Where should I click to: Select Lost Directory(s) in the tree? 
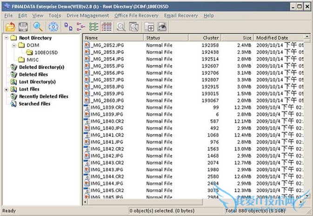pyautogui.click(x=37, y=82)
